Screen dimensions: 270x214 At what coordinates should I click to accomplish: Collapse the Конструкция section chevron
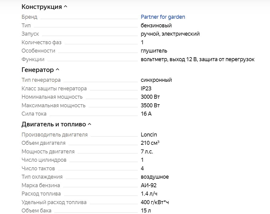click(65, 7)
